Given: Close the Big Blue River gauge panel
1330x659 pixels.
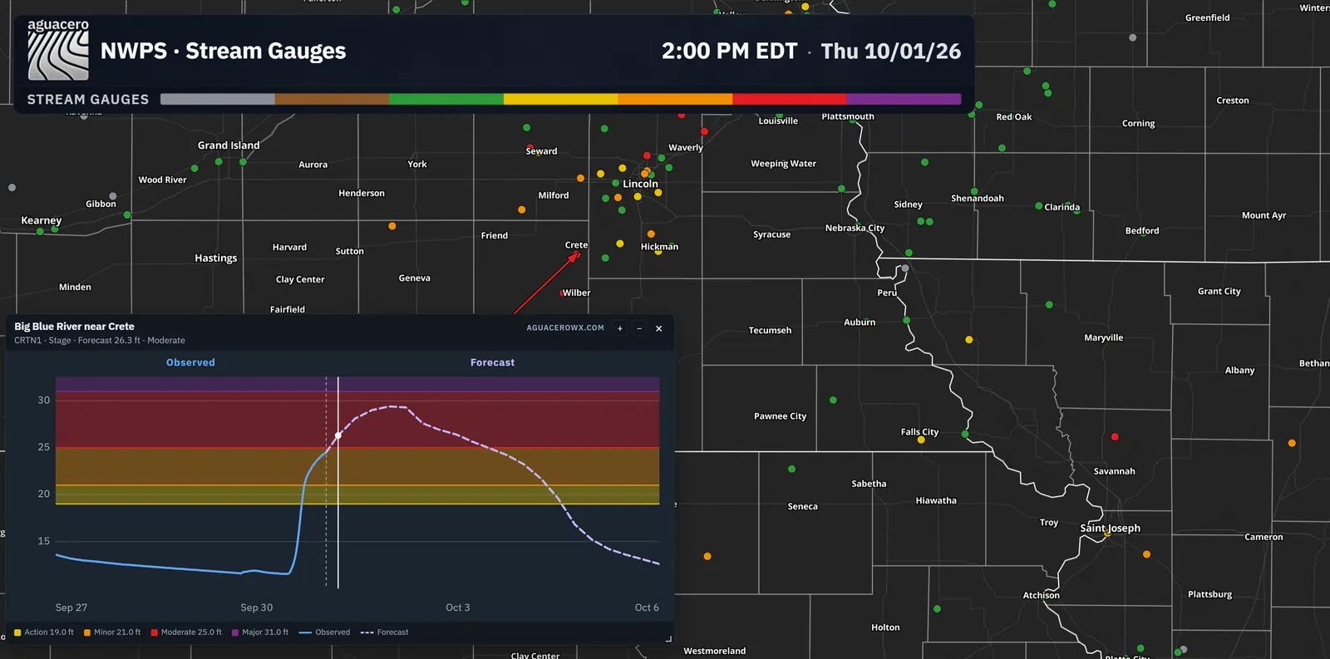Looking at the screenshot, I should pyautogui.click(x=659, y=328).
